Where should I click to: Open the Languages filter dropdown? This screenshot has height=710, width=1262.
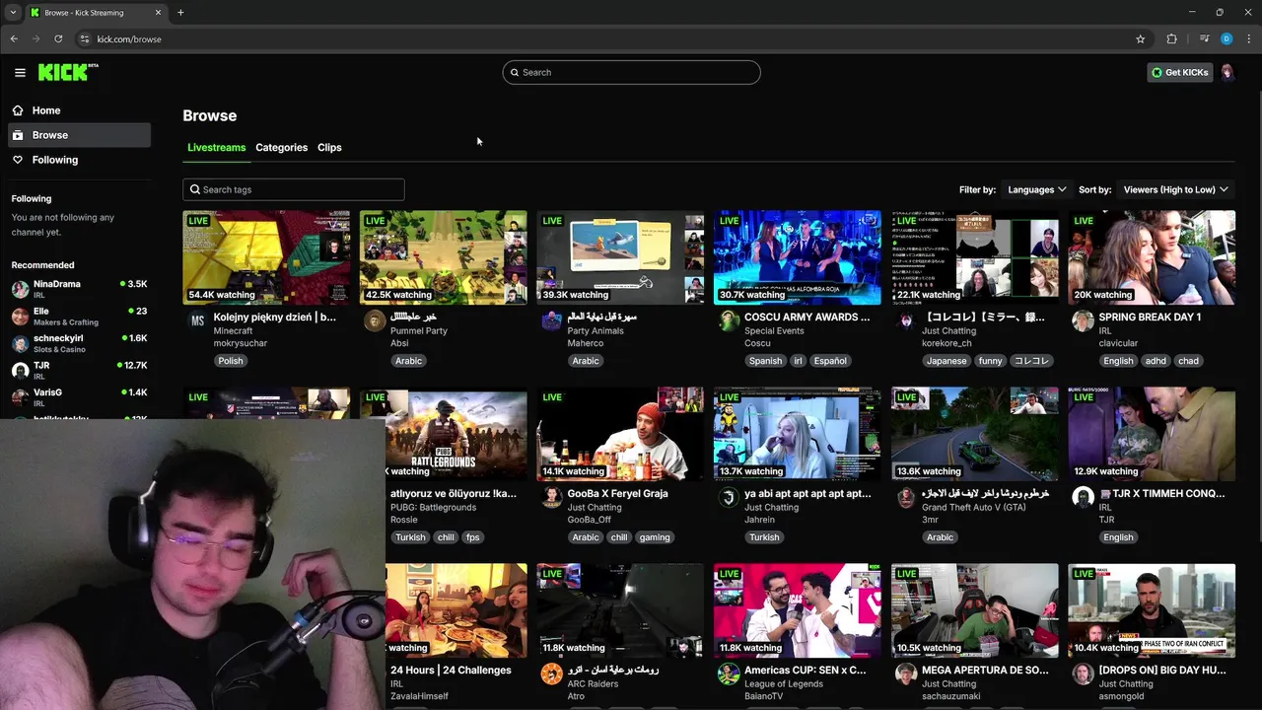(1036, 189)
